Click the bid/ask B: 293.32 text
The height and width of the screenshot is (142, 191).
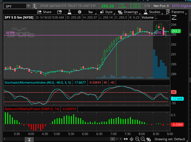[135, 5]
